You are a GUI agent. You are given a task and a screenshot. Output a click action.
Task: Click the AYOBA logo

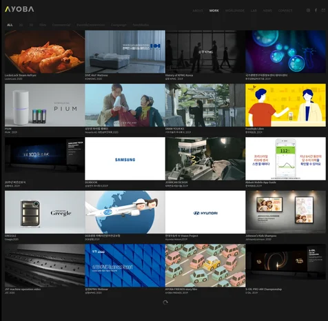coord(19,9)
